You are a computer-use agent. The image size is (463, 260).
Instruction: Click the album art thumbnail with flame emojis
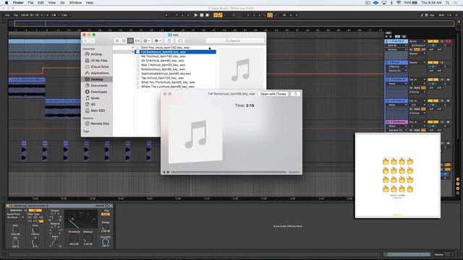pos(398,175)
